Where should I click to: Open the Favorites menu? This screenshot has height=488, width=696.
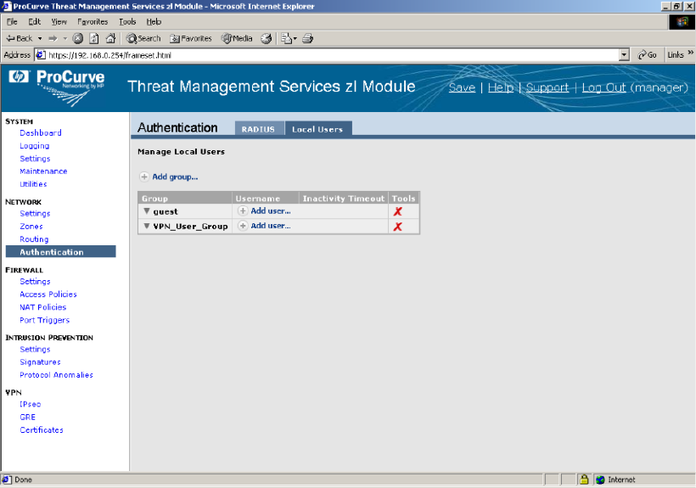tap(93, 22)
